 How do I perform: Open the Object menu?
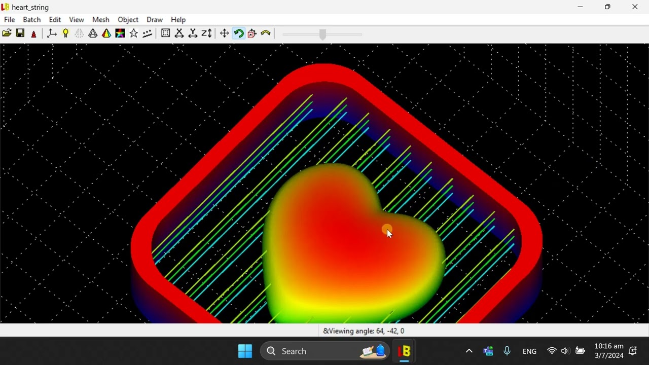coord(128,20)
